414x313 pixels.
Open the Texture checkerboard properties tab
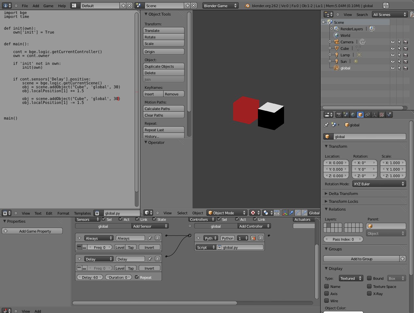click(382, 115)
